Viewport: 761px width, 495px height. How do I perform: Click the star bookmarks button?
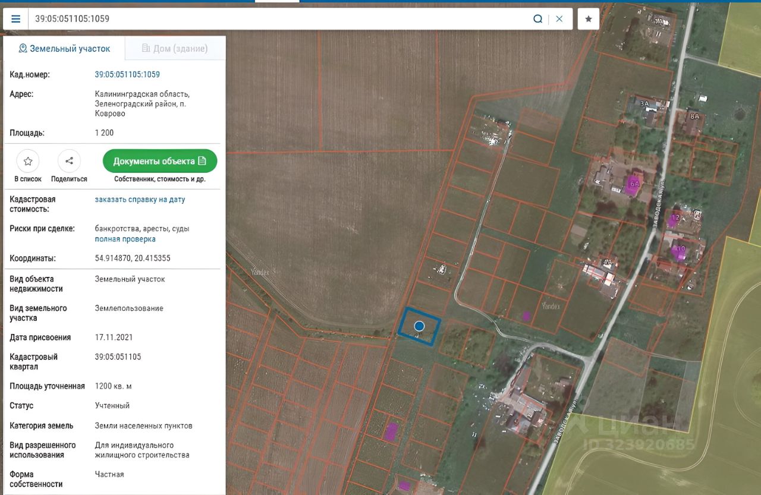[589, 18]
